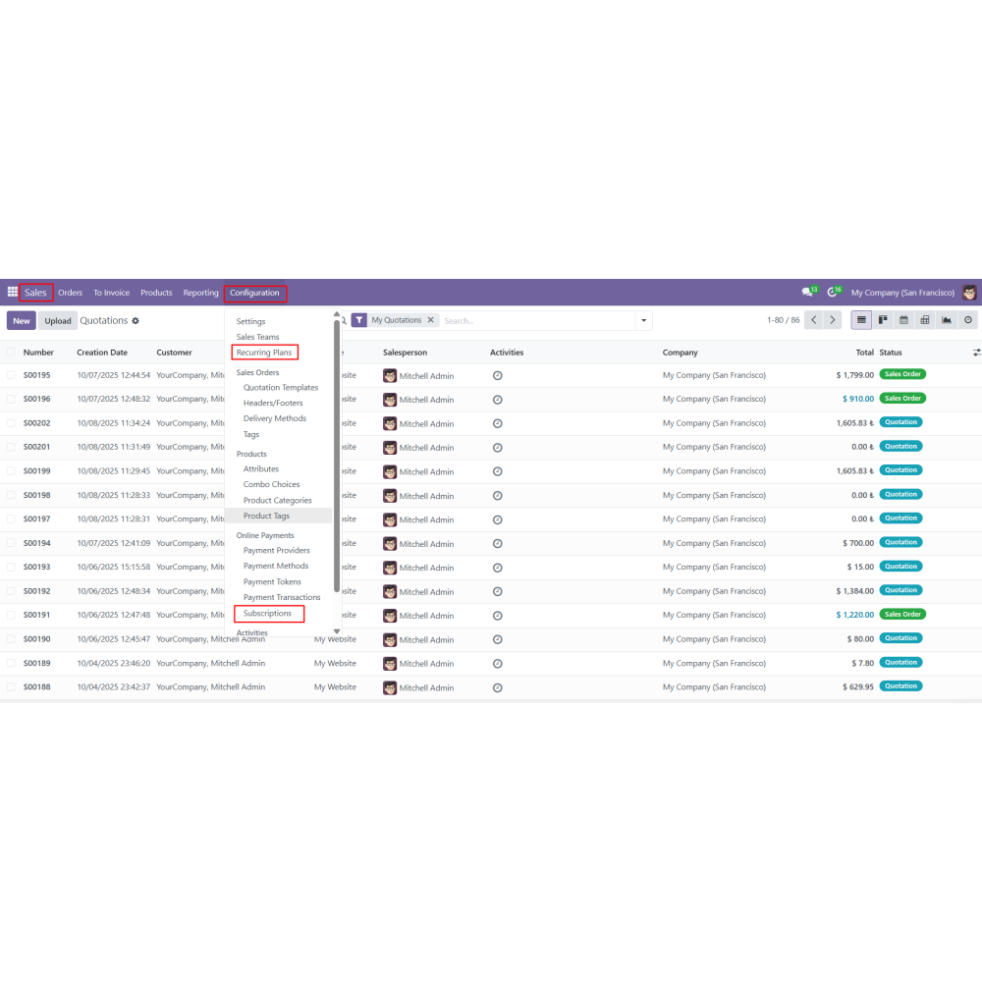Switch to Activity view
The width and height of the screenshot is (982, 982).
point(968,320)
